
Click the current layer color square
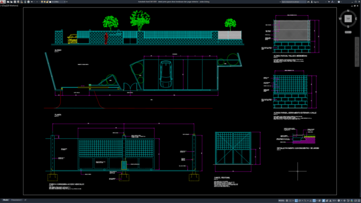coord(50,2)
